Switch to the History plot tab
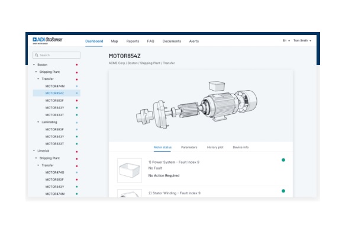The height and width of the screenshot is (237, 355). [x=215, y=147]
